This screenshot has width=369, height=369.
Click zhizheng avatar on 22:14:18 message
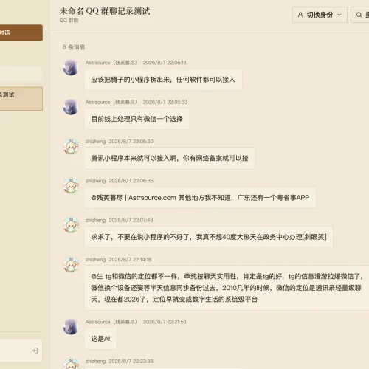coord(71,264)
